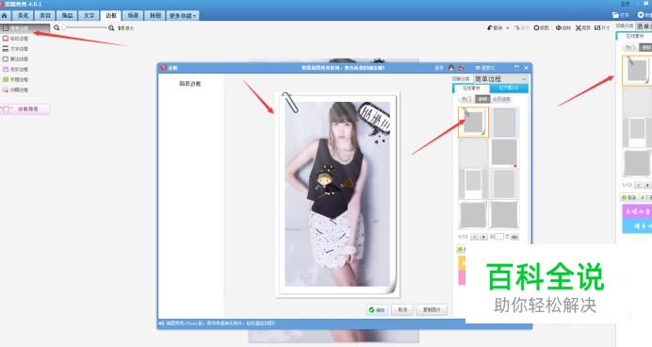Click the 1:1 original size button
Image resolution: width=652 pixels, height=347 pixels.
(125, 28)
